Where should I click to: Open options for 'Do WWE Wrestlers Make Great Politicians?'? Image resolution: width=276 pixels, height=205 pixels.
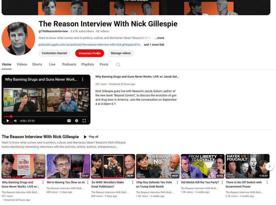tap(132, 182)
